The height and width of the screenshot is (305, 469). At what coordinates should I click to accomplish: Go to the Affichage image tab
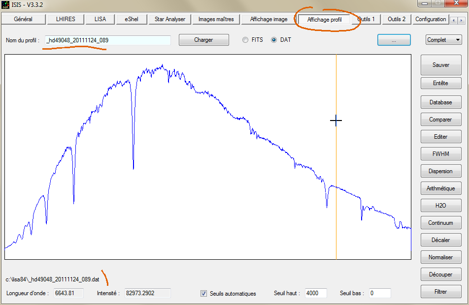click(268, 19)
